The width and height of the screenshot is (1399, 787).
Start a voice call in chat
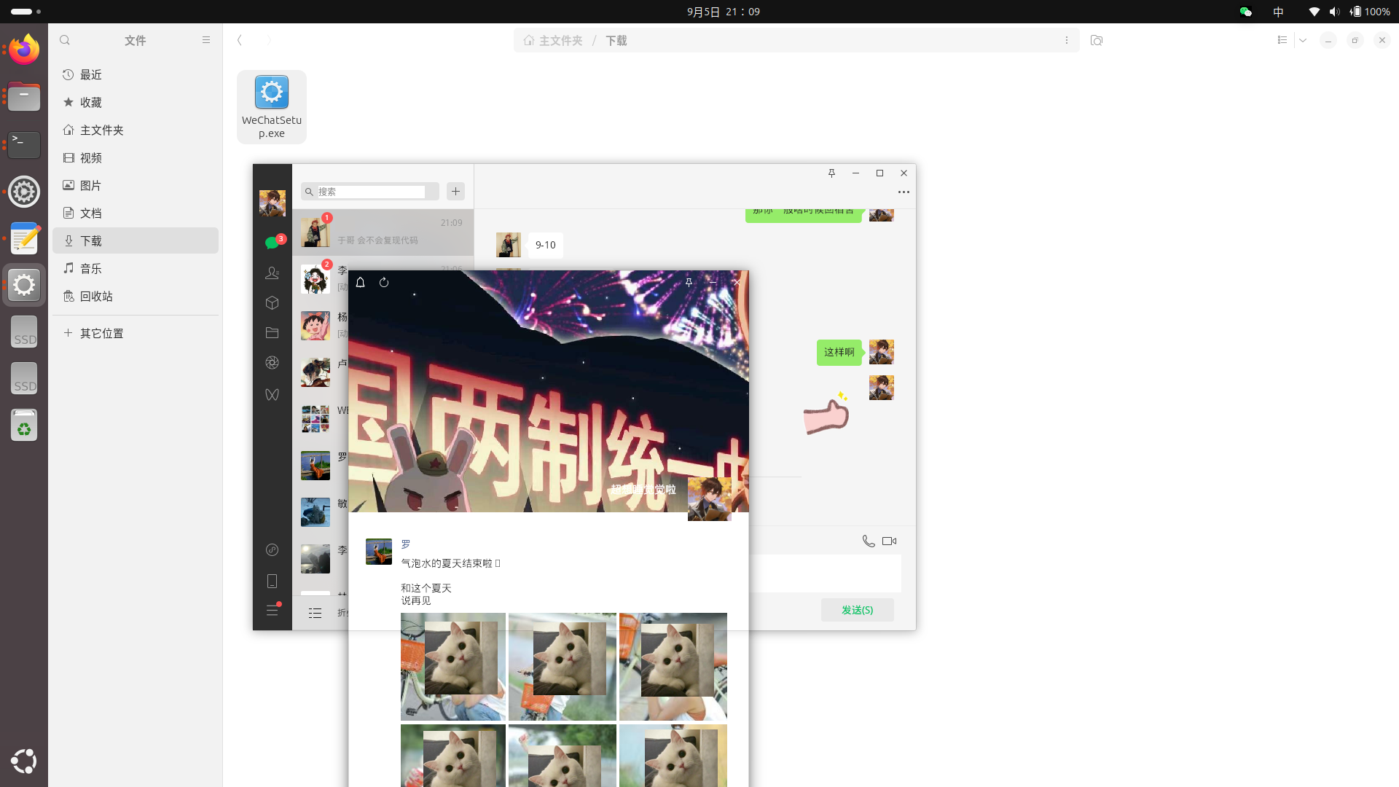click(869, 541)
